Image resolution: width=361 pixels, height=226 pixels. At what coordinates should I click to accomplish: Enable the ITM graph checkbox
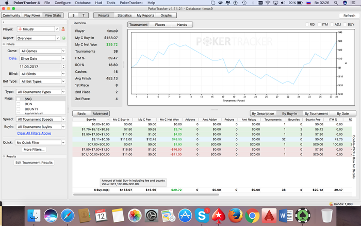point(319,24)
